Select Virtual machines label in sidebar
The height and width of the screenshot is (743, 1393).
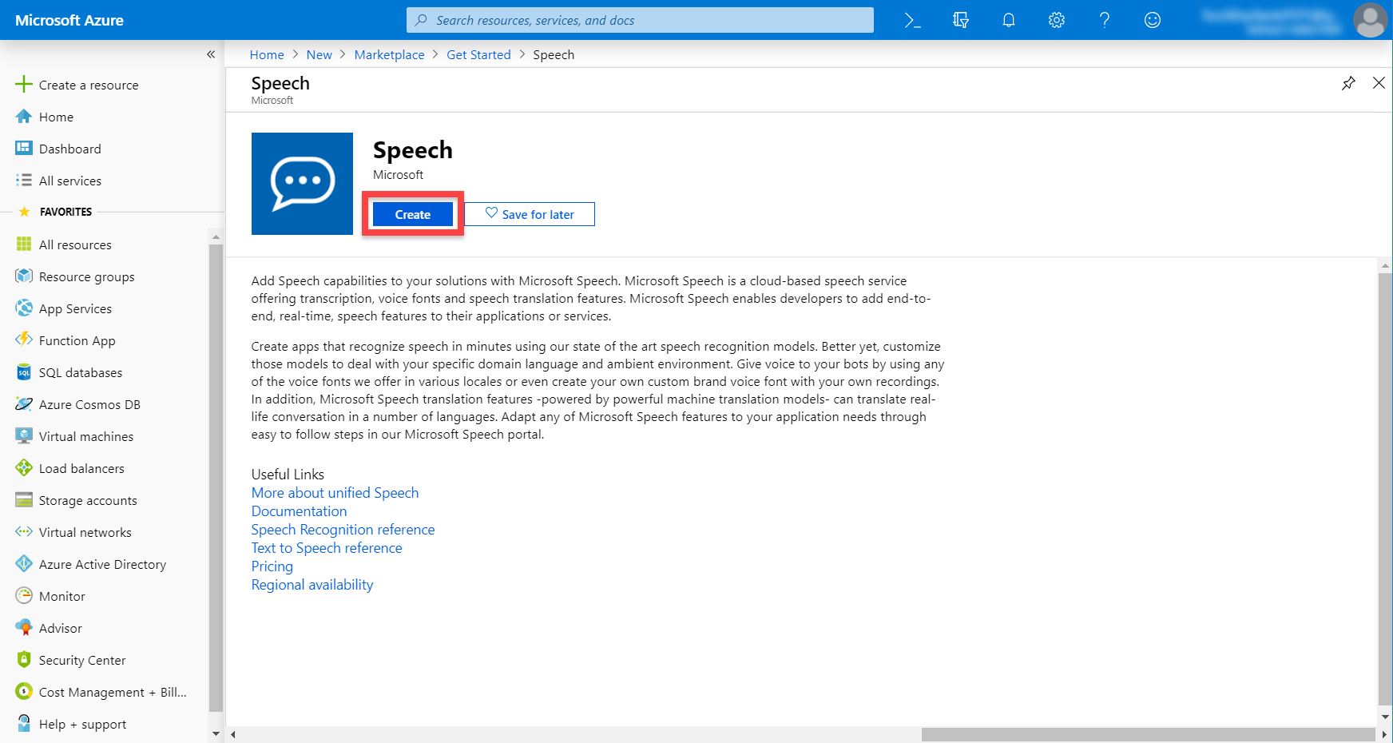pos(86,436)
